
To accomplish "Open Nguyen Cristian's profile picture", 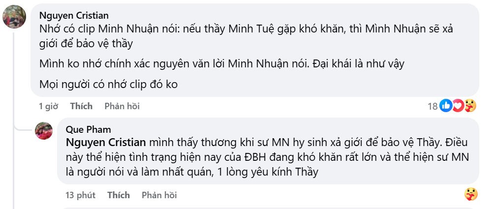I will tap(14, 17).
